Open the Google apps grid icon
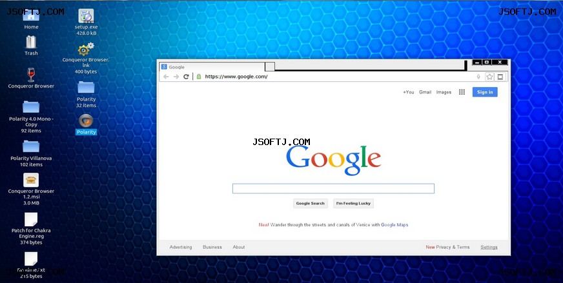 (462, 92)
